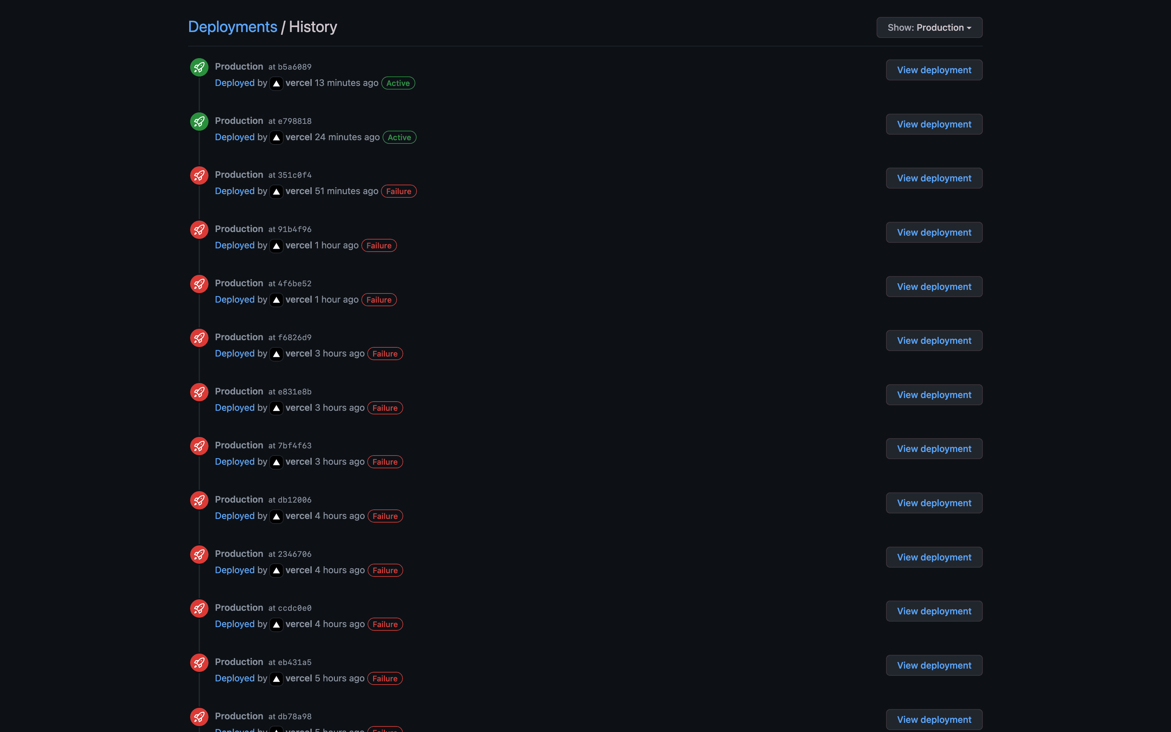
Task: Click red rocket icon for 351c0f4 deployment
Action: tap(199, 175)
